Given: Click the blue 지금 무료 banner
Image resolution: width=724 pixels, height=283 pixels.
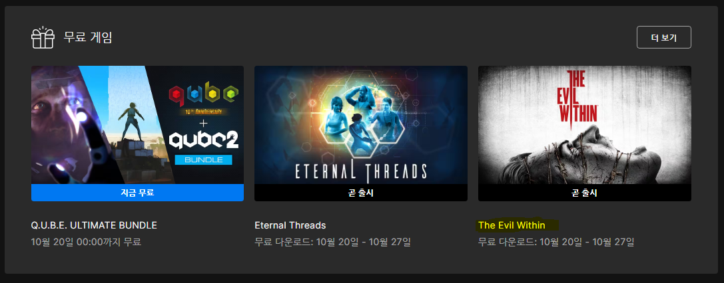Looking at the screenshot, I should pyautogui.click(x=138, y=193).
